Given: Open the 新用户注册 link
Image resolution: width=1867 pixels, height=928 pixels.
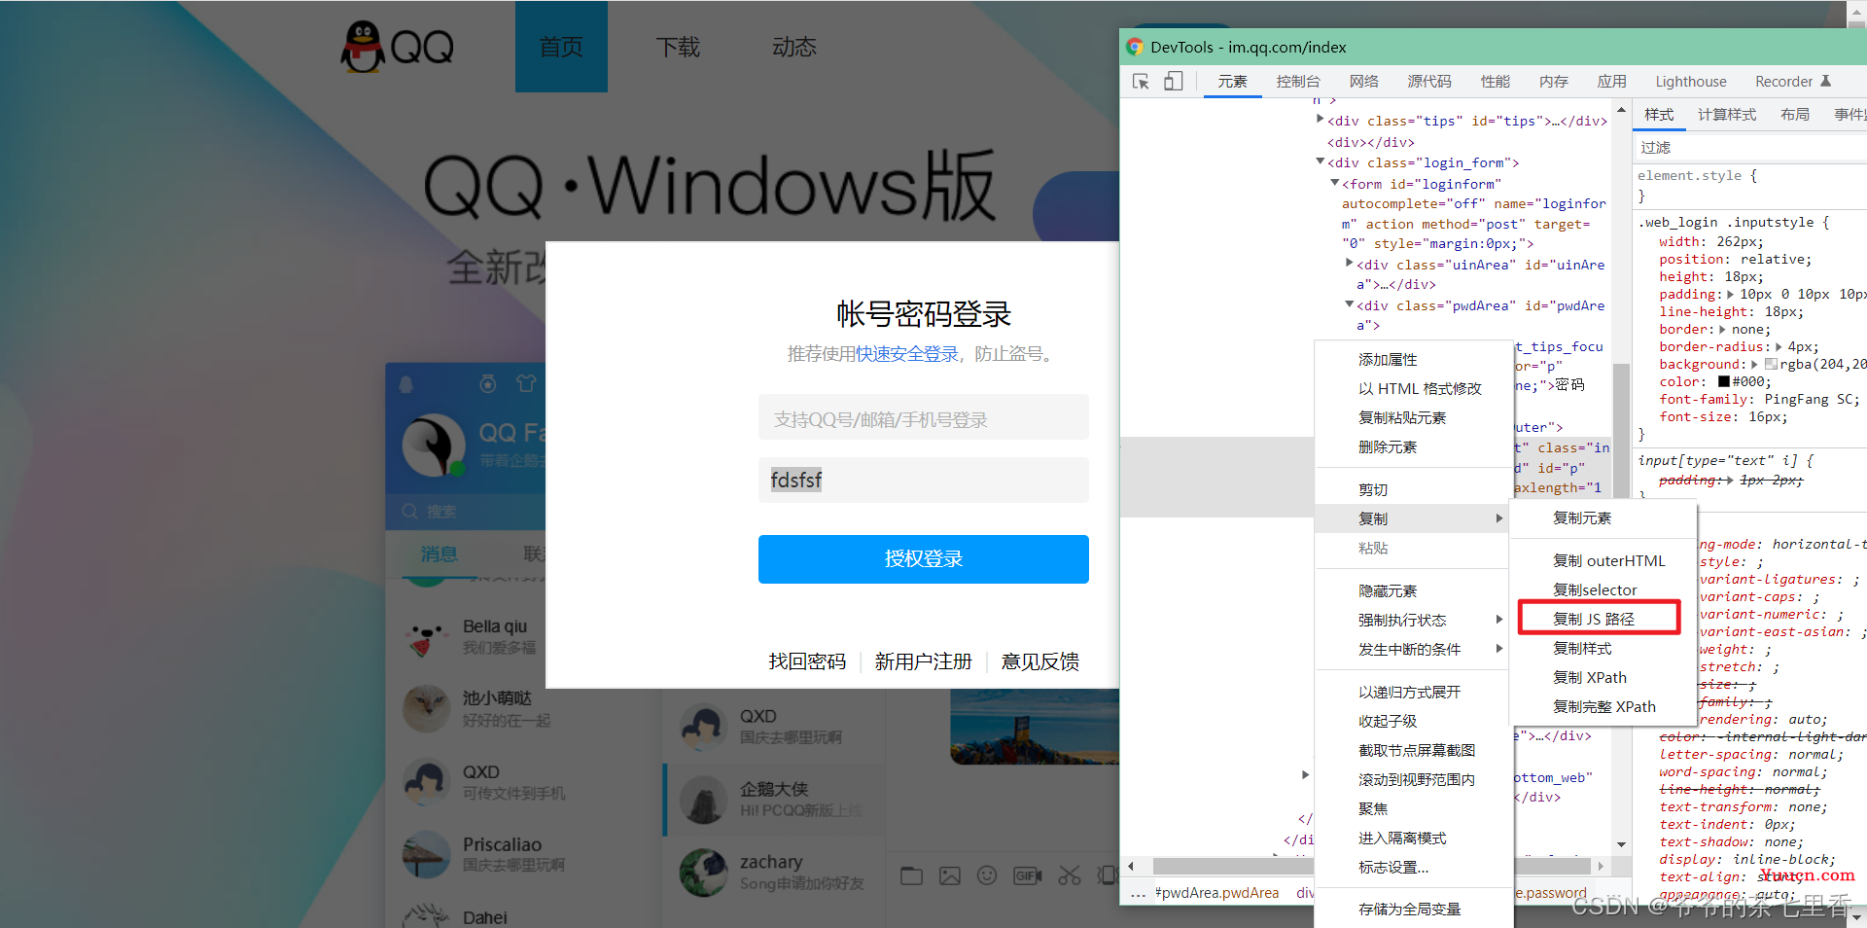Looking at the screenshot, I should pos(923,661).
